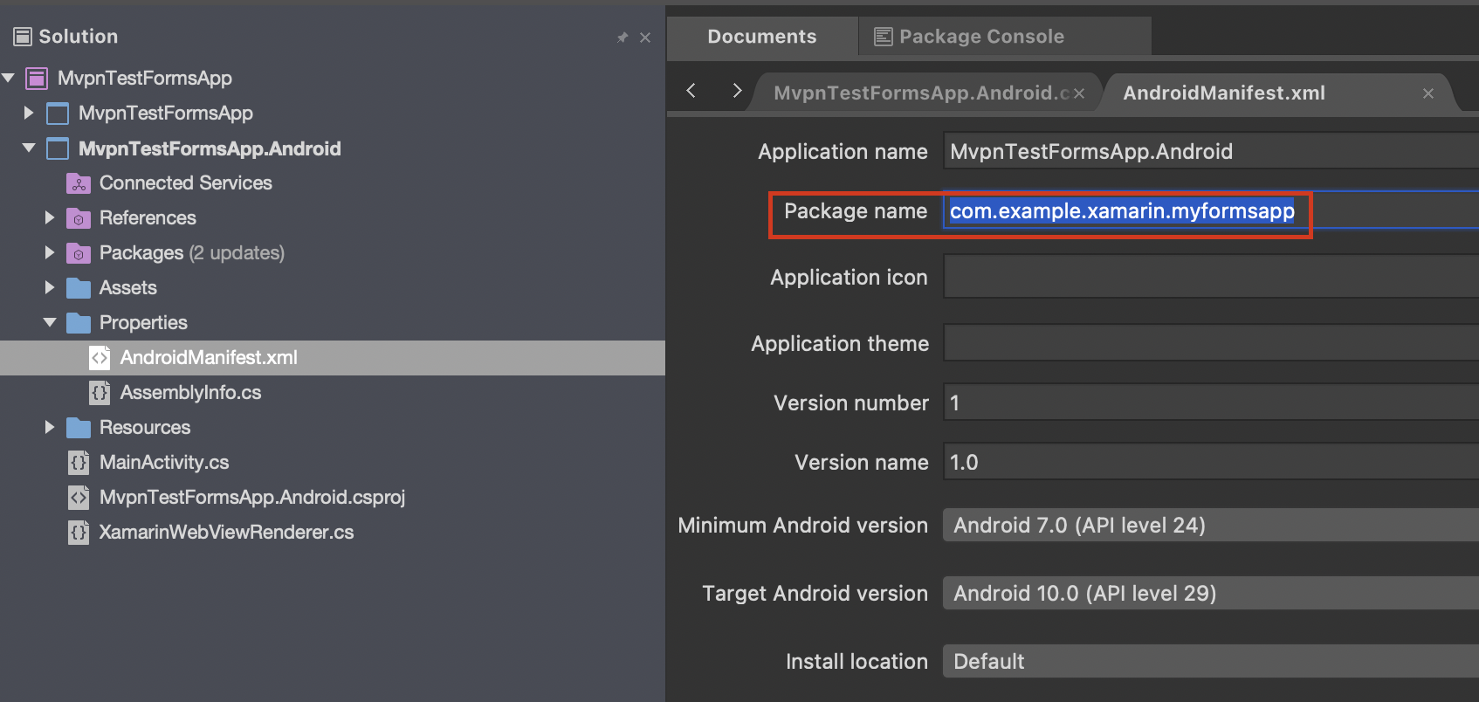
Task: Close the Solution panel with X icon
Action: point(645,38)
